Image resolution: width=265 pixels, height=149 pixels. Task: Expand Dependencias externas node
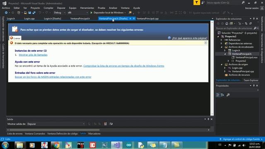tap(222, 43)
